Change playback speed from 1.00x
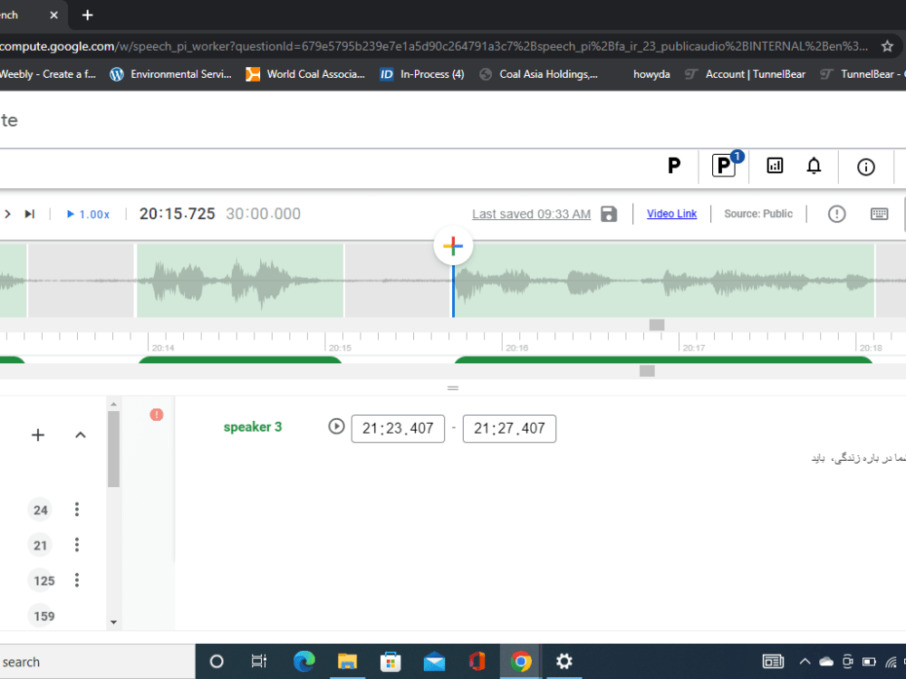The width and height of the screenshot is (906, 679). tap(88, 214)
